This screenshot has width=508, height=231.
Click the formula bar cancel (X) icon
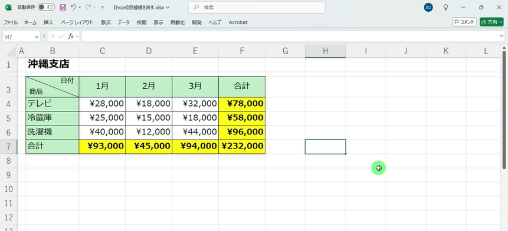pos(53,37)
